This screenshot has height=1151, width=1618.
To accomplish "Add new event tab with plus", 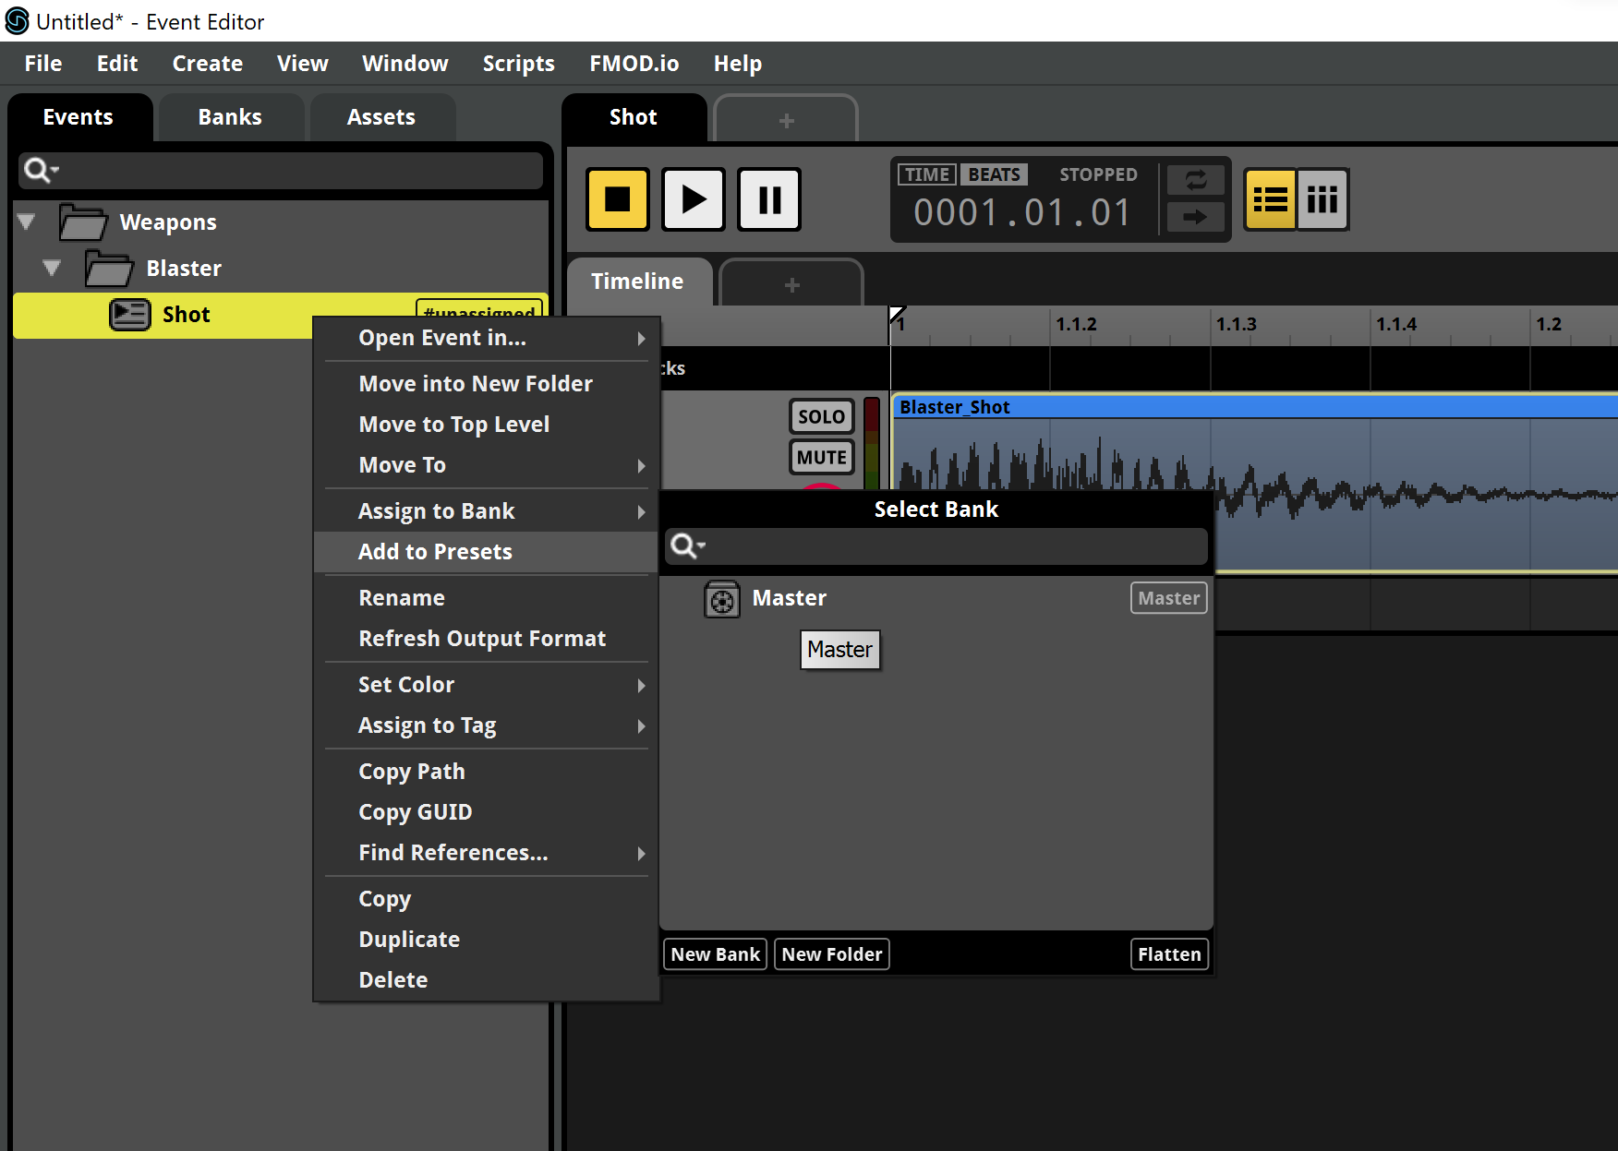I will click(786, 120).
